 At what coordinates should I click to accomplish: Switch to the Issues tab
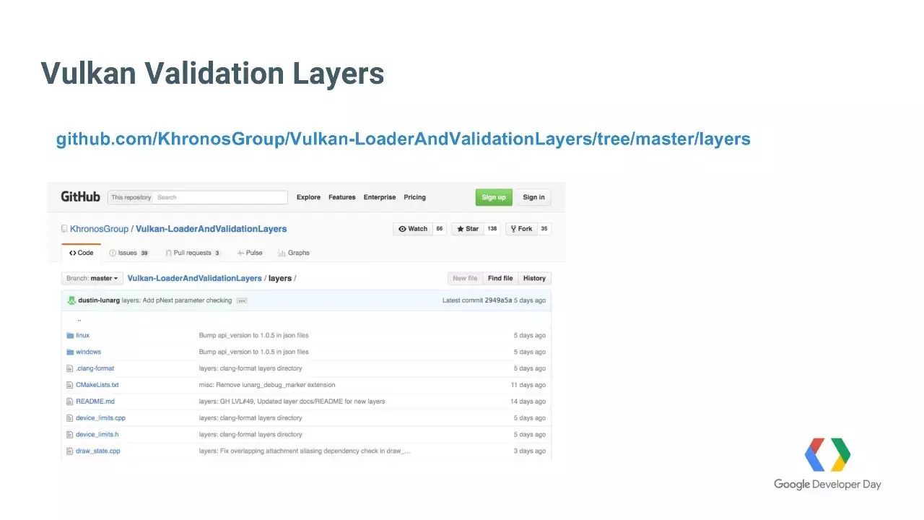(129, 253)
